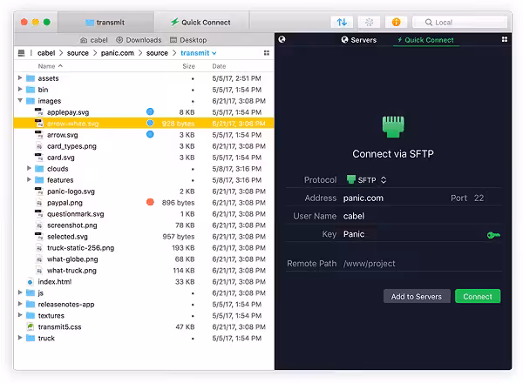Click the green Connect button

478,296
